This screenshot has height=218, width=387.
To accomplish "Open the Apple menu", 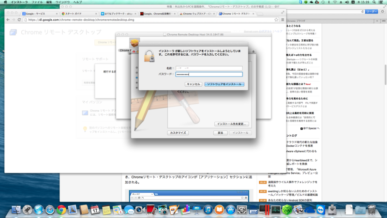I will click(5, 2).
